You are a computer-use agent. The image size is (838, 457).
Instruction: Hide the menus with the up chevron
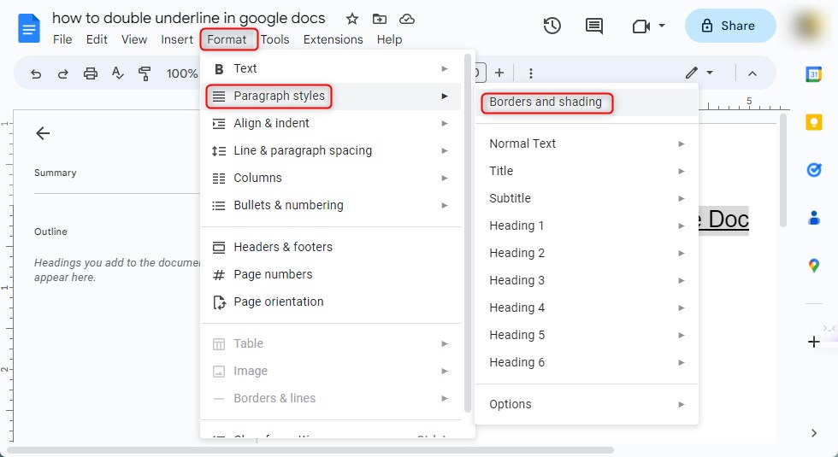pos(752,73)
